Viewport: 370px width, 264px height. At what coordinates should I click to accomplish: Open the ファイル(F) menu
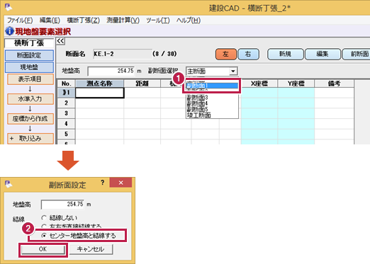tap(20, 21)
